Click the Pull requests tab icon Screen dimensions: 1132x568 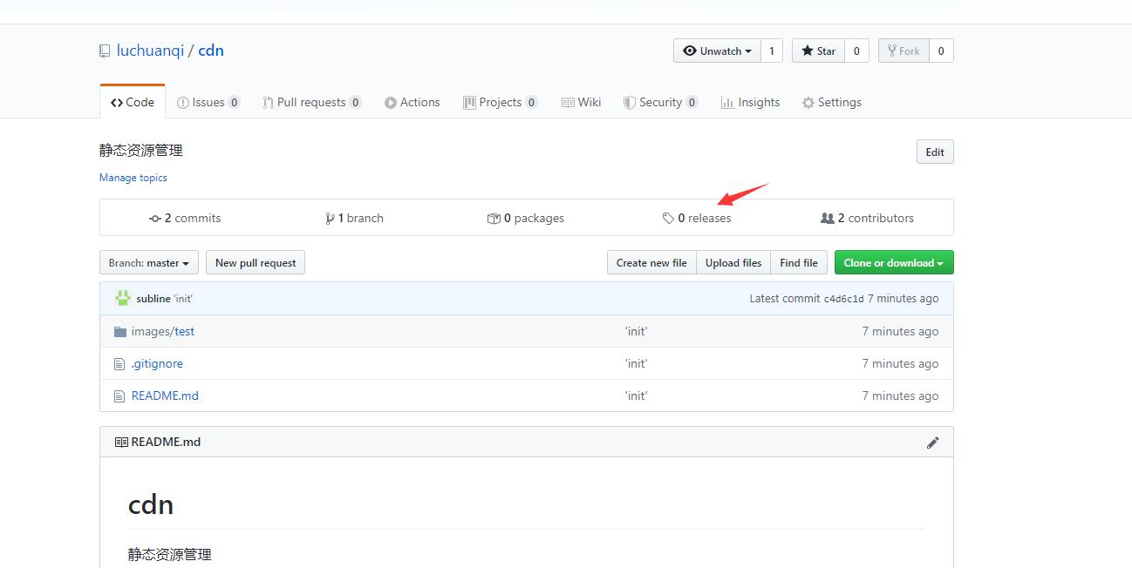pos(269,103)
